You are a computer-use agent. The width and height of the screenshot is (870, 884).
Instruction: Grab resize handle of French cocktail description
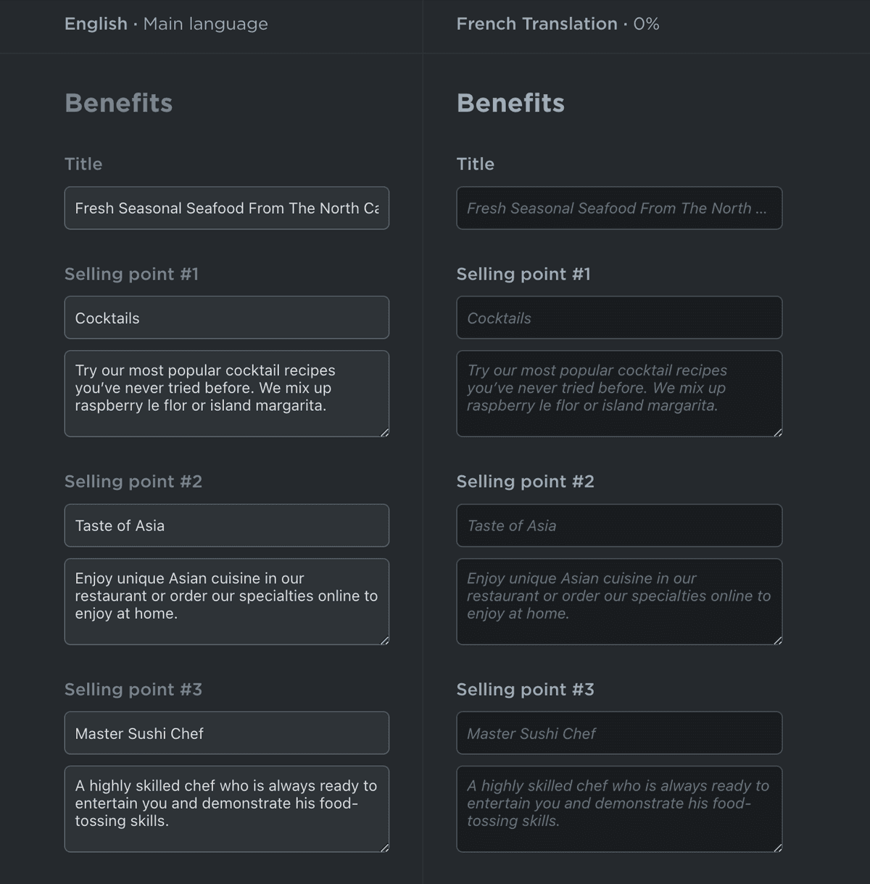[x=777, y=432]
